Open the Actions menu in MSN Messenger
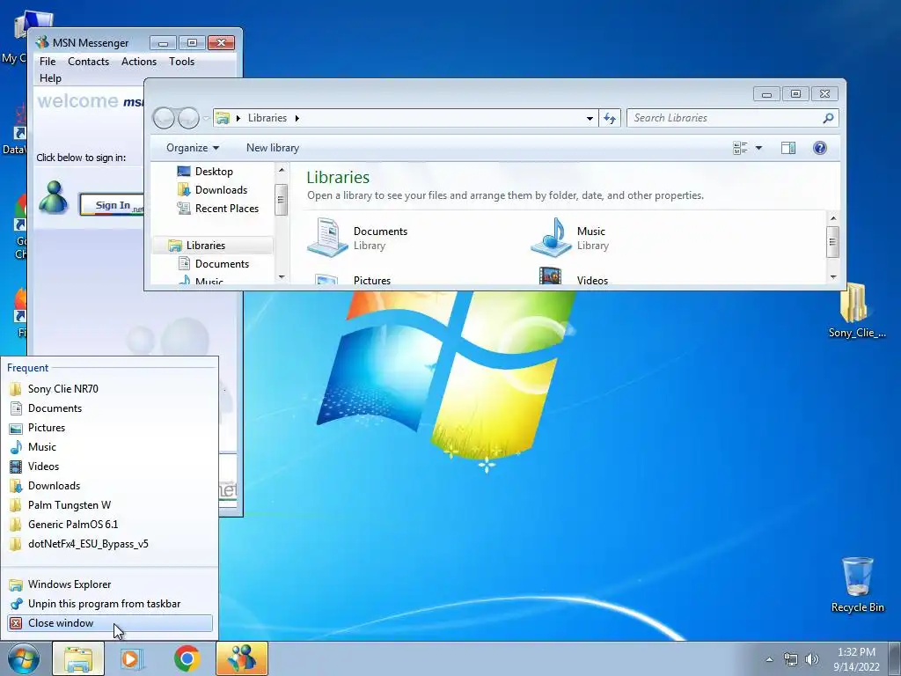The width and height of the screenshot is (901, 676). point(138,62)
